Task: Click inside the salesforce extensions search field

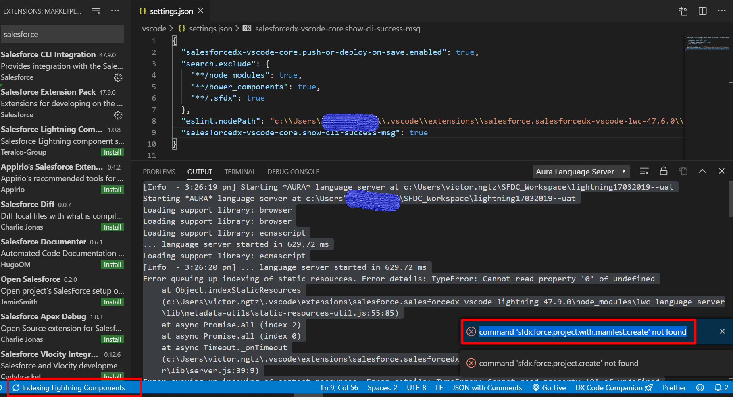Action: (x=62, y=34)
